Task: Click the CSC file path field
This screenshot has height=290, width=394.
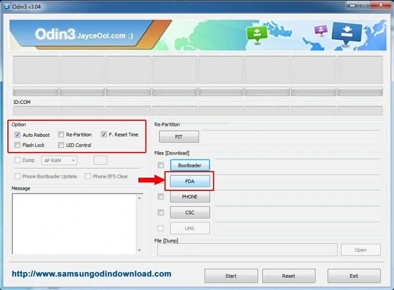Action: pos(298,213)
